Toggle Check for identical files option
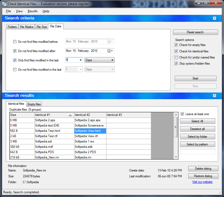The height and width of the screenshot is (197, 224). click(176, 51)
